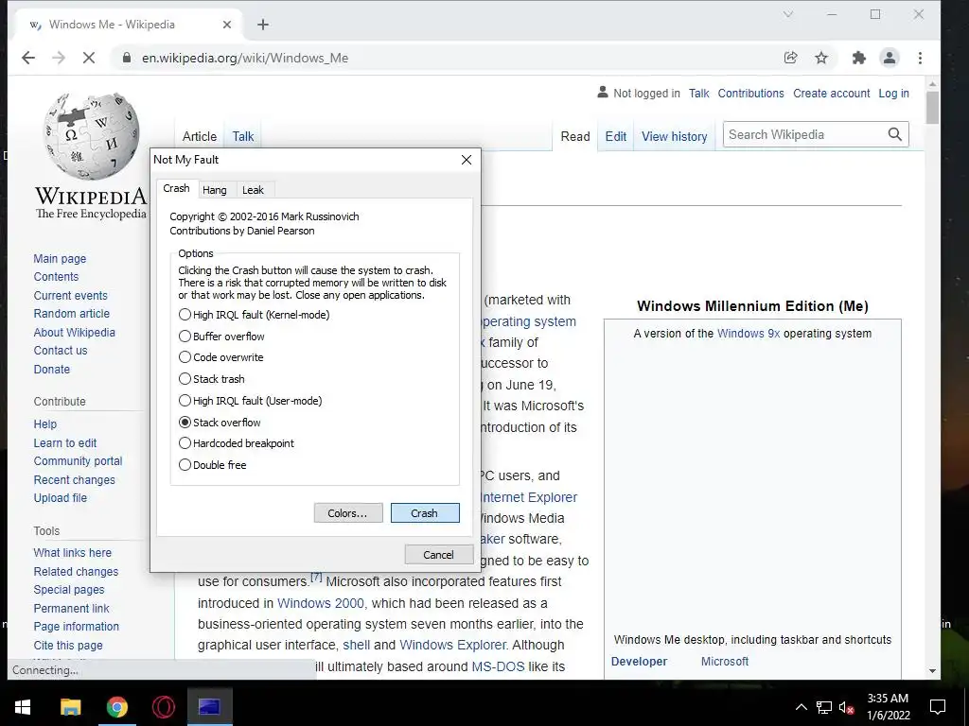This screenshot has width=969, height=726.
Task: Click the browser forward arrow
Action: (x=59, y=58)
